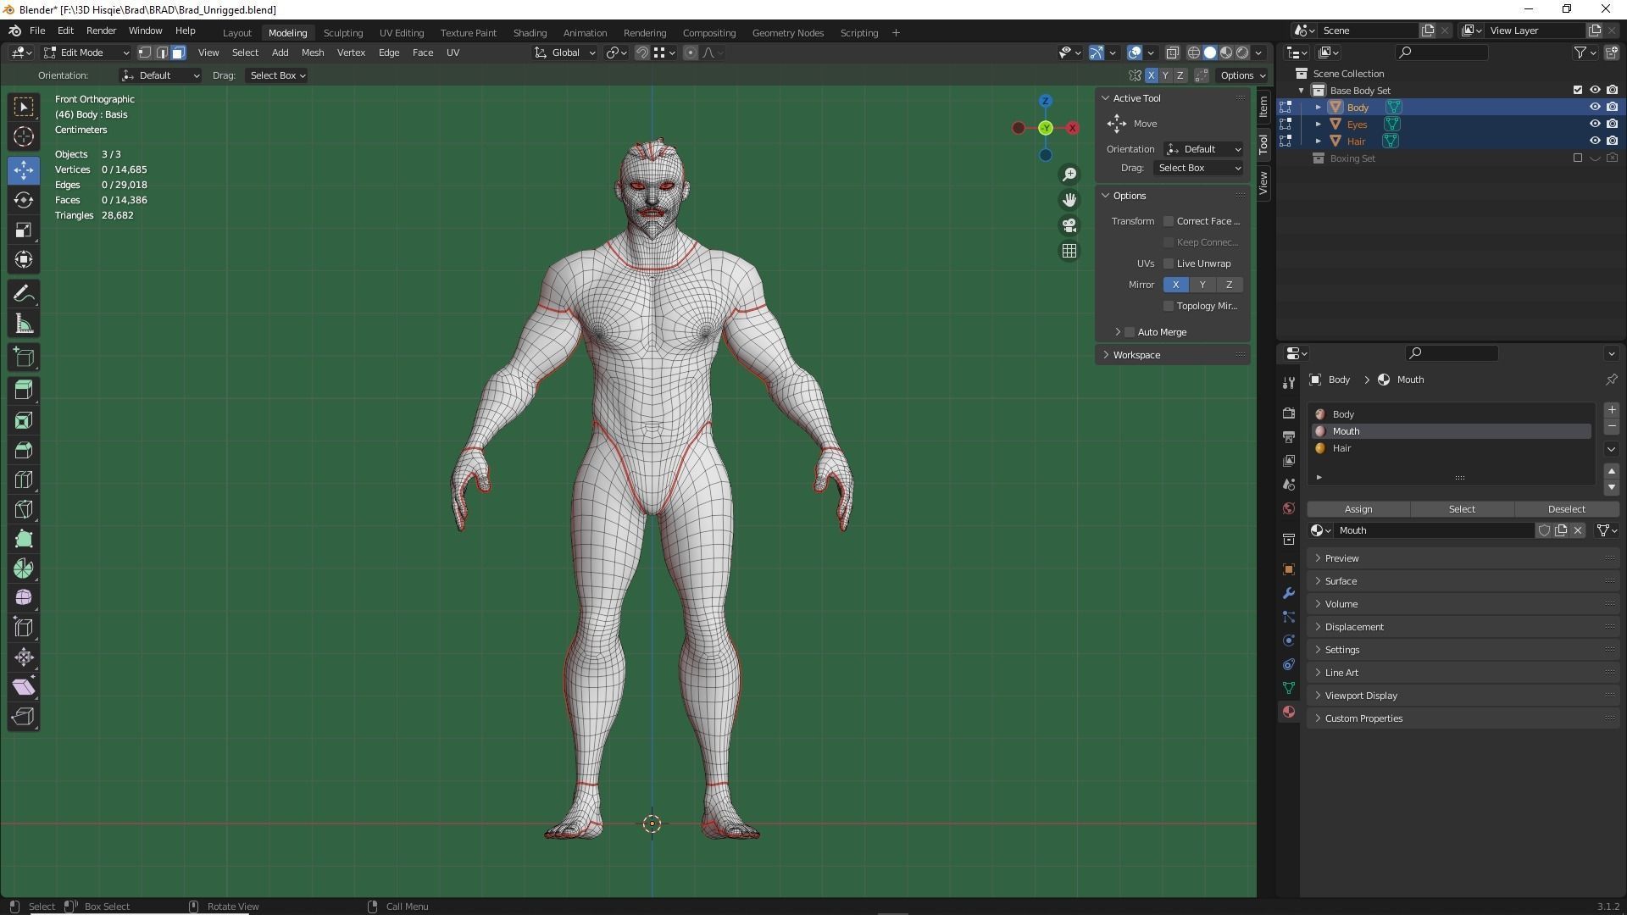Open the Mesh menu
The image size is (1627, 915).
coord(312,53)
